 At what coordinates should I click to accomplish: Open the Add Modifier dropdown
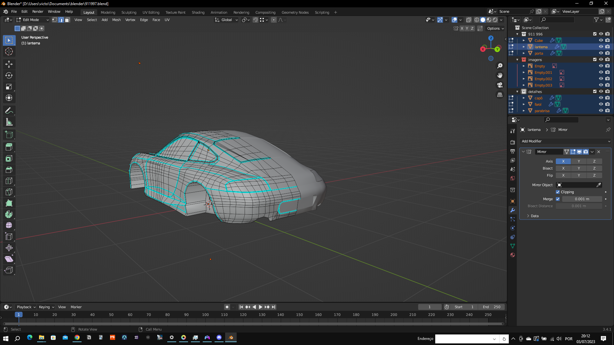point(565,141)
